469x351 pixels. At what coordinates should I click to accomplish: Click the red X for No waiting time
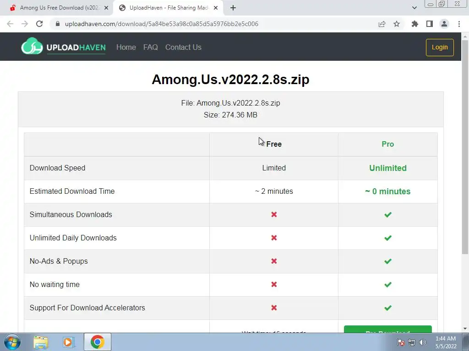(274, 284)
